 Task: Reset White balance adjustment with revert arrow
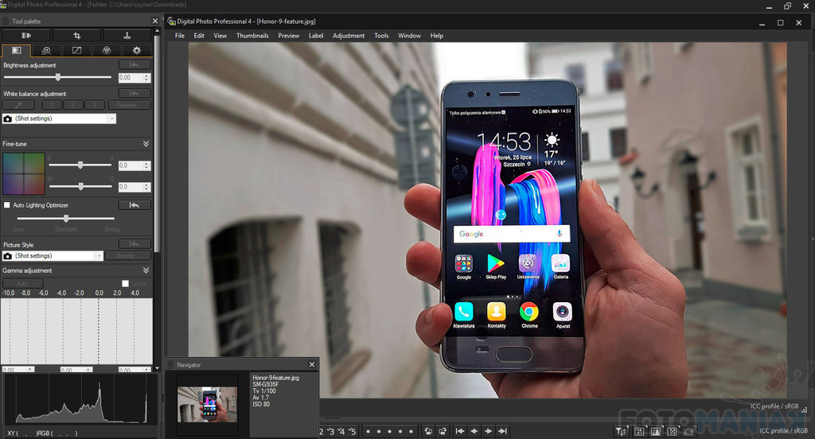135,94
